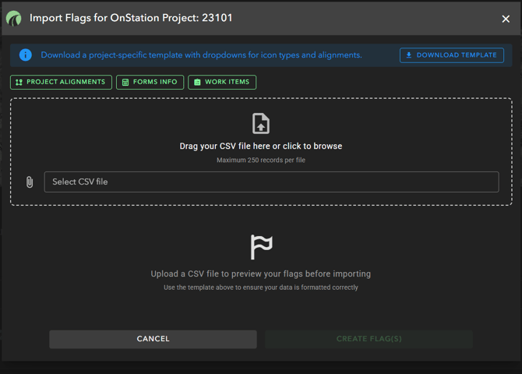Screen dimensions: 522x374
Task: Open the Forms Info reference
Action: click(150, 82)
